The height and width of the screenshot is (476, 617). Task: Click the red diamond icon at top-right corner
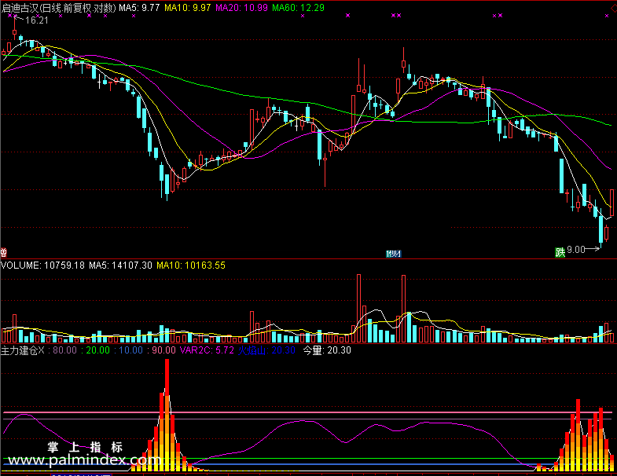point(613,8)
